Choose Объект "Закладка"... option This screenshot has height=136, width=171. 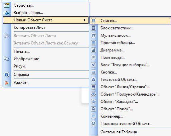point(130,102)
